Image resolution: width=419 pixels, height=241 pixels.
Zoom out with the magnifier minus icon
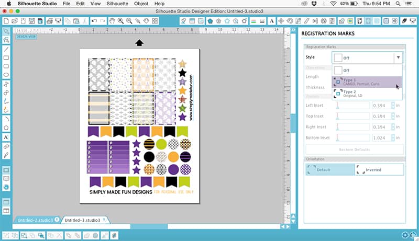(x=129, y=21)
